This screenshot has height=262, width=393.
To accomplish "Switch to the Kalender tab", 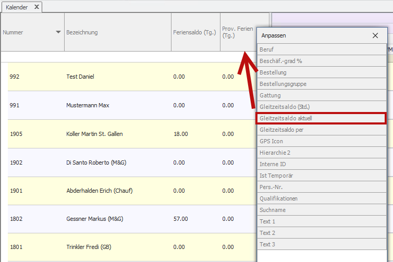I will (17, 7).
